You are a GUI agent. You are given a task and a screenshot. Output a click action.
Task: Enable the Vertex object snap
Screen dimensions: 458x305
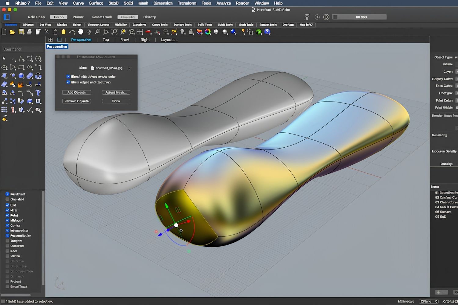(x=7, y=256)
